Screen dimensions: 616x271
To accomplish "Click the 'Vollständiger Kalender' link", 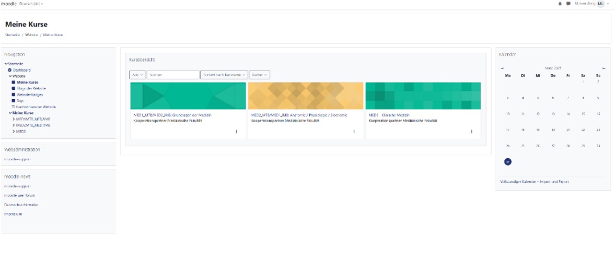I will (518, 182).
